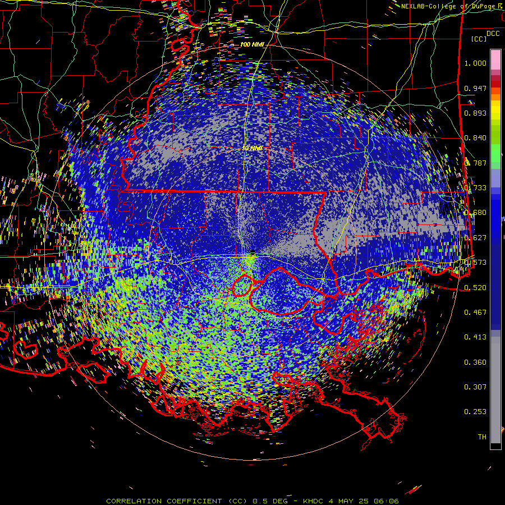This screenshot has width=505, height=505.
Task: Click the 0.253 scale value
Action: (x=475, y=412)
